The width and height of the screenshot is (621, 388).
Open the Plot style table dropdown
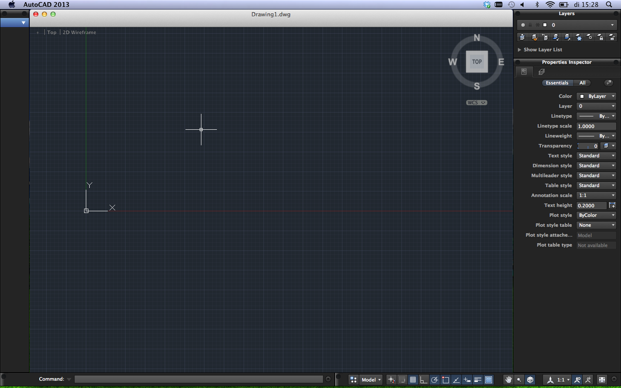point(596,225)
